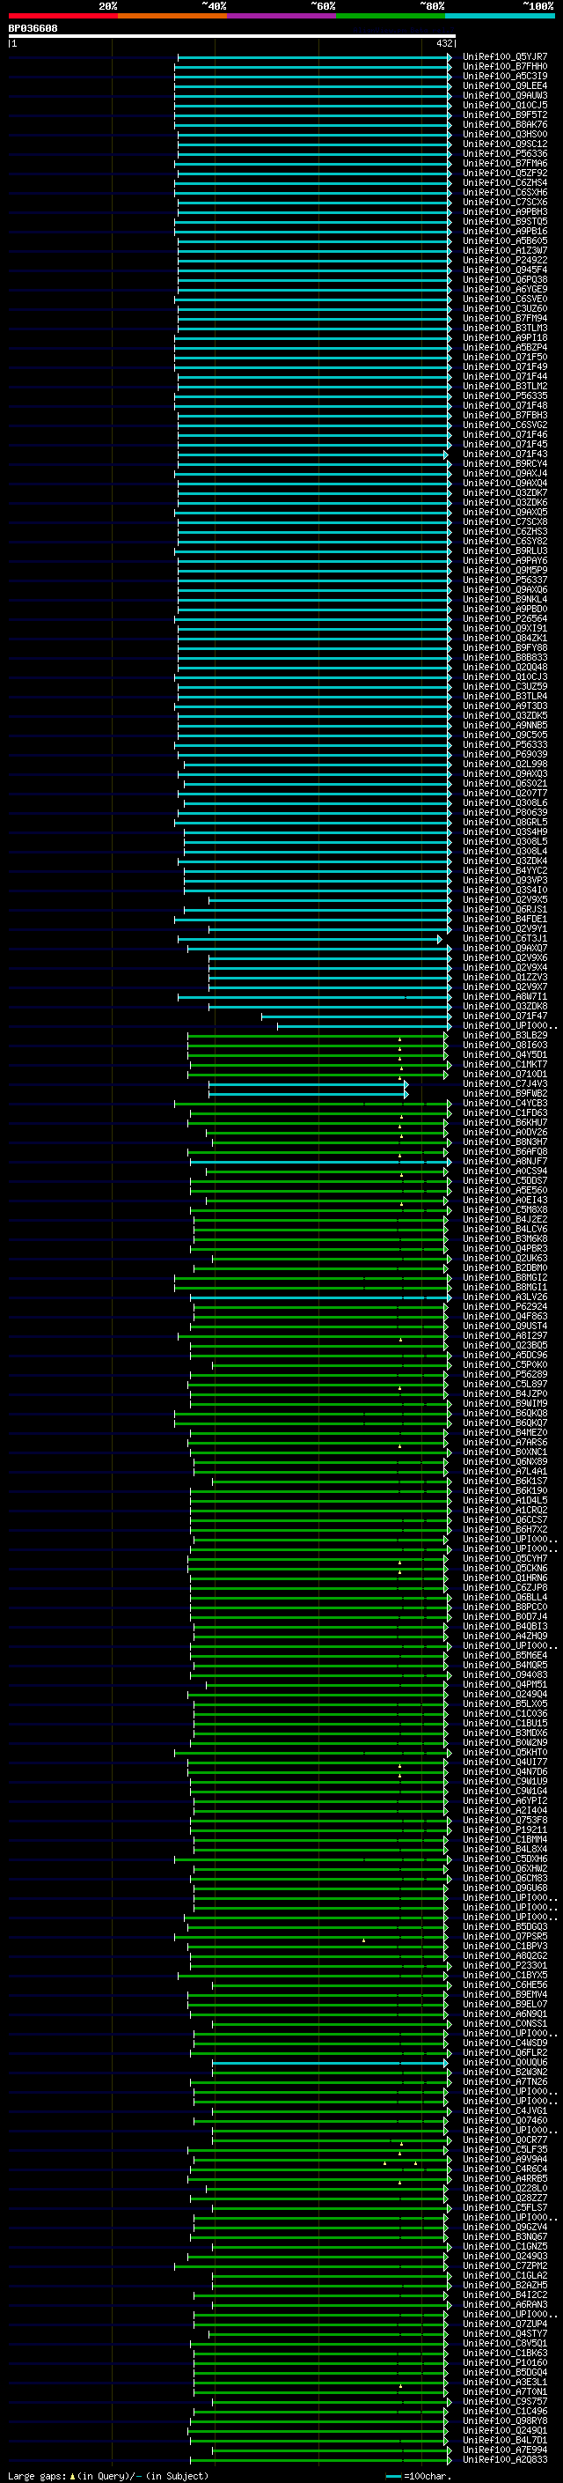Open hit UniRef100_Q5YJR7
The height and width of the screenshot is (2483, 563).
click(x=505, y=57)
